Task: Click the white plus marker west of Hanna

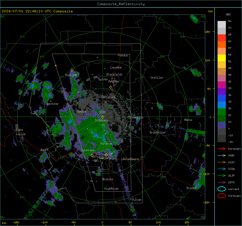Action: tap(152, 108)
